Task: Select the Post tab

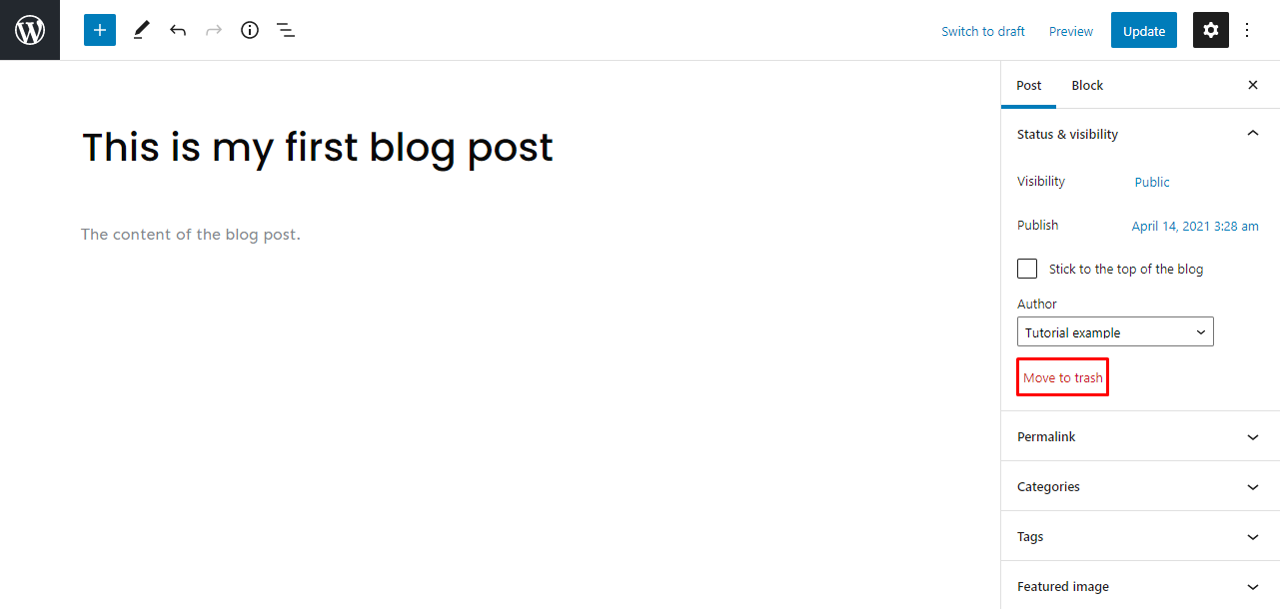Action: click(1028, 85)
